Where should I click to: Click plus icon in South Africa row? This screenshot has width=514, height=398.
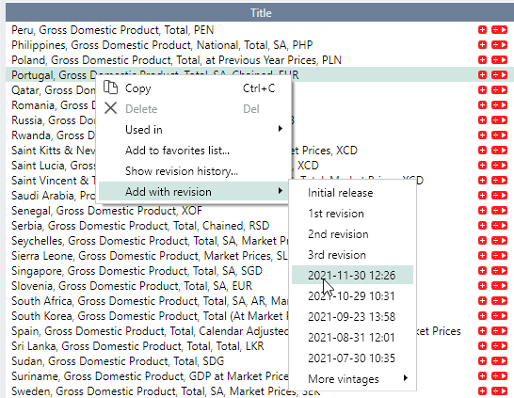pyautogui.click(x=482, y=301)
